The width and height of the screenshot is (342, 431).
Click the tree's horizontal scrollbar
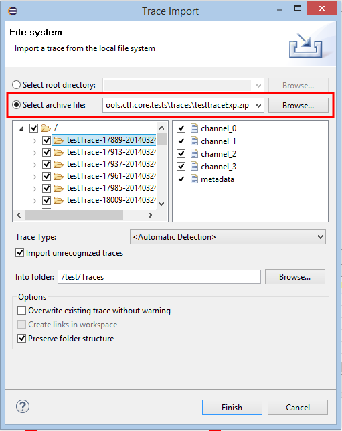click(85, 215)
